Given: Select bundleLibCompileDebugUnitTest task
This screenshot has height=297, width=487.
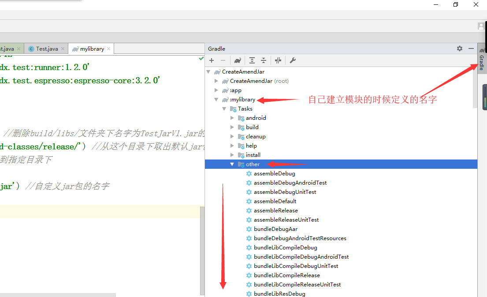Looking at the screenshot, I should pyautogui.click(x=296, y=266).
